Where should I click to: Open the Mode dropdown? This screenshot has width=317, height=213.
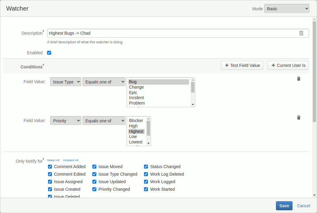(x=287, y=8)
